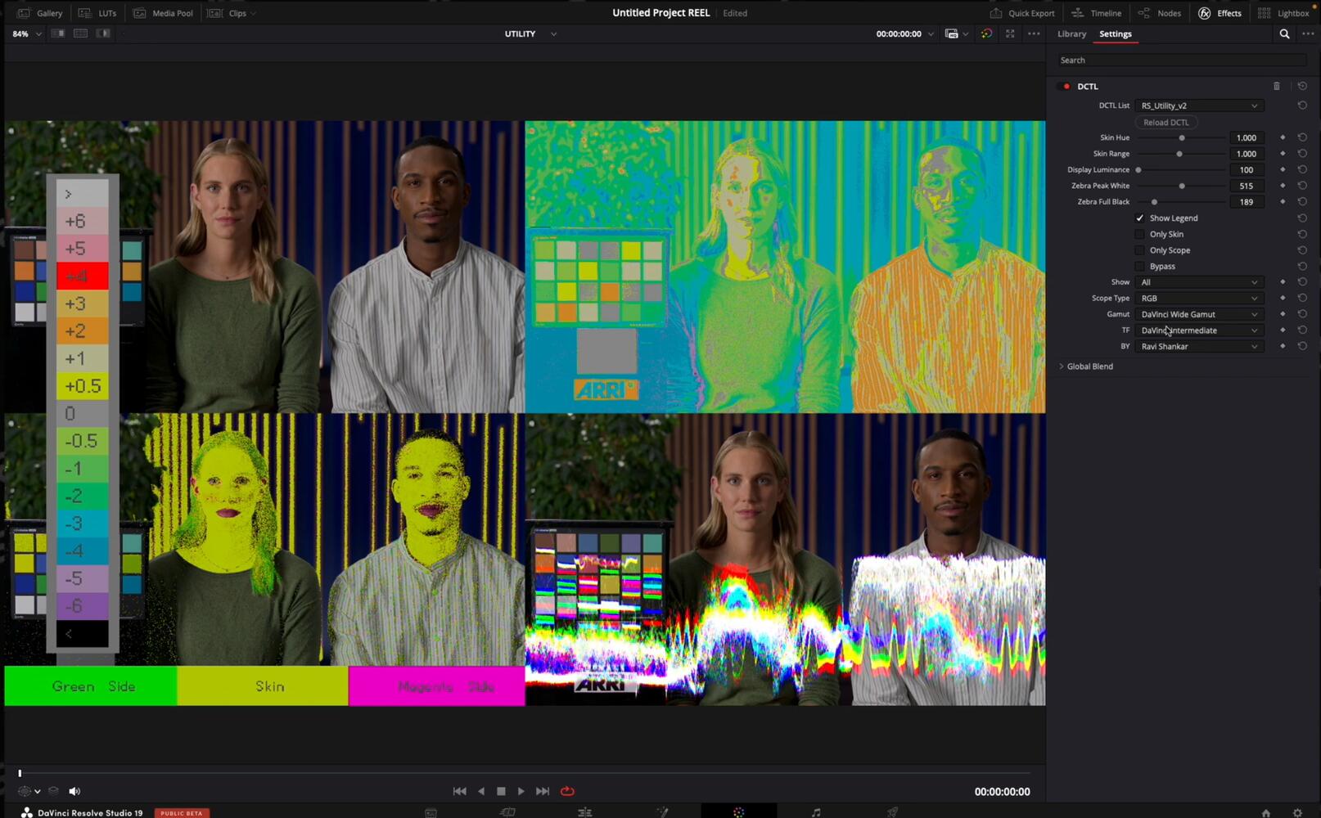Expand the Global Blend section

tap(1062, 366)
